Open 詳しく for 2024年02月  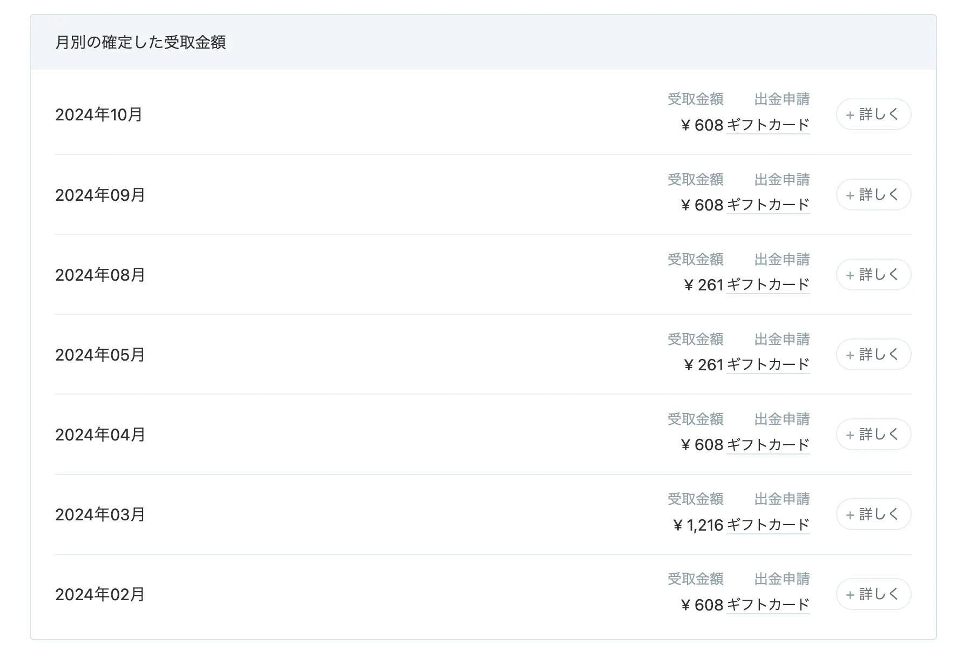[873, 594]
